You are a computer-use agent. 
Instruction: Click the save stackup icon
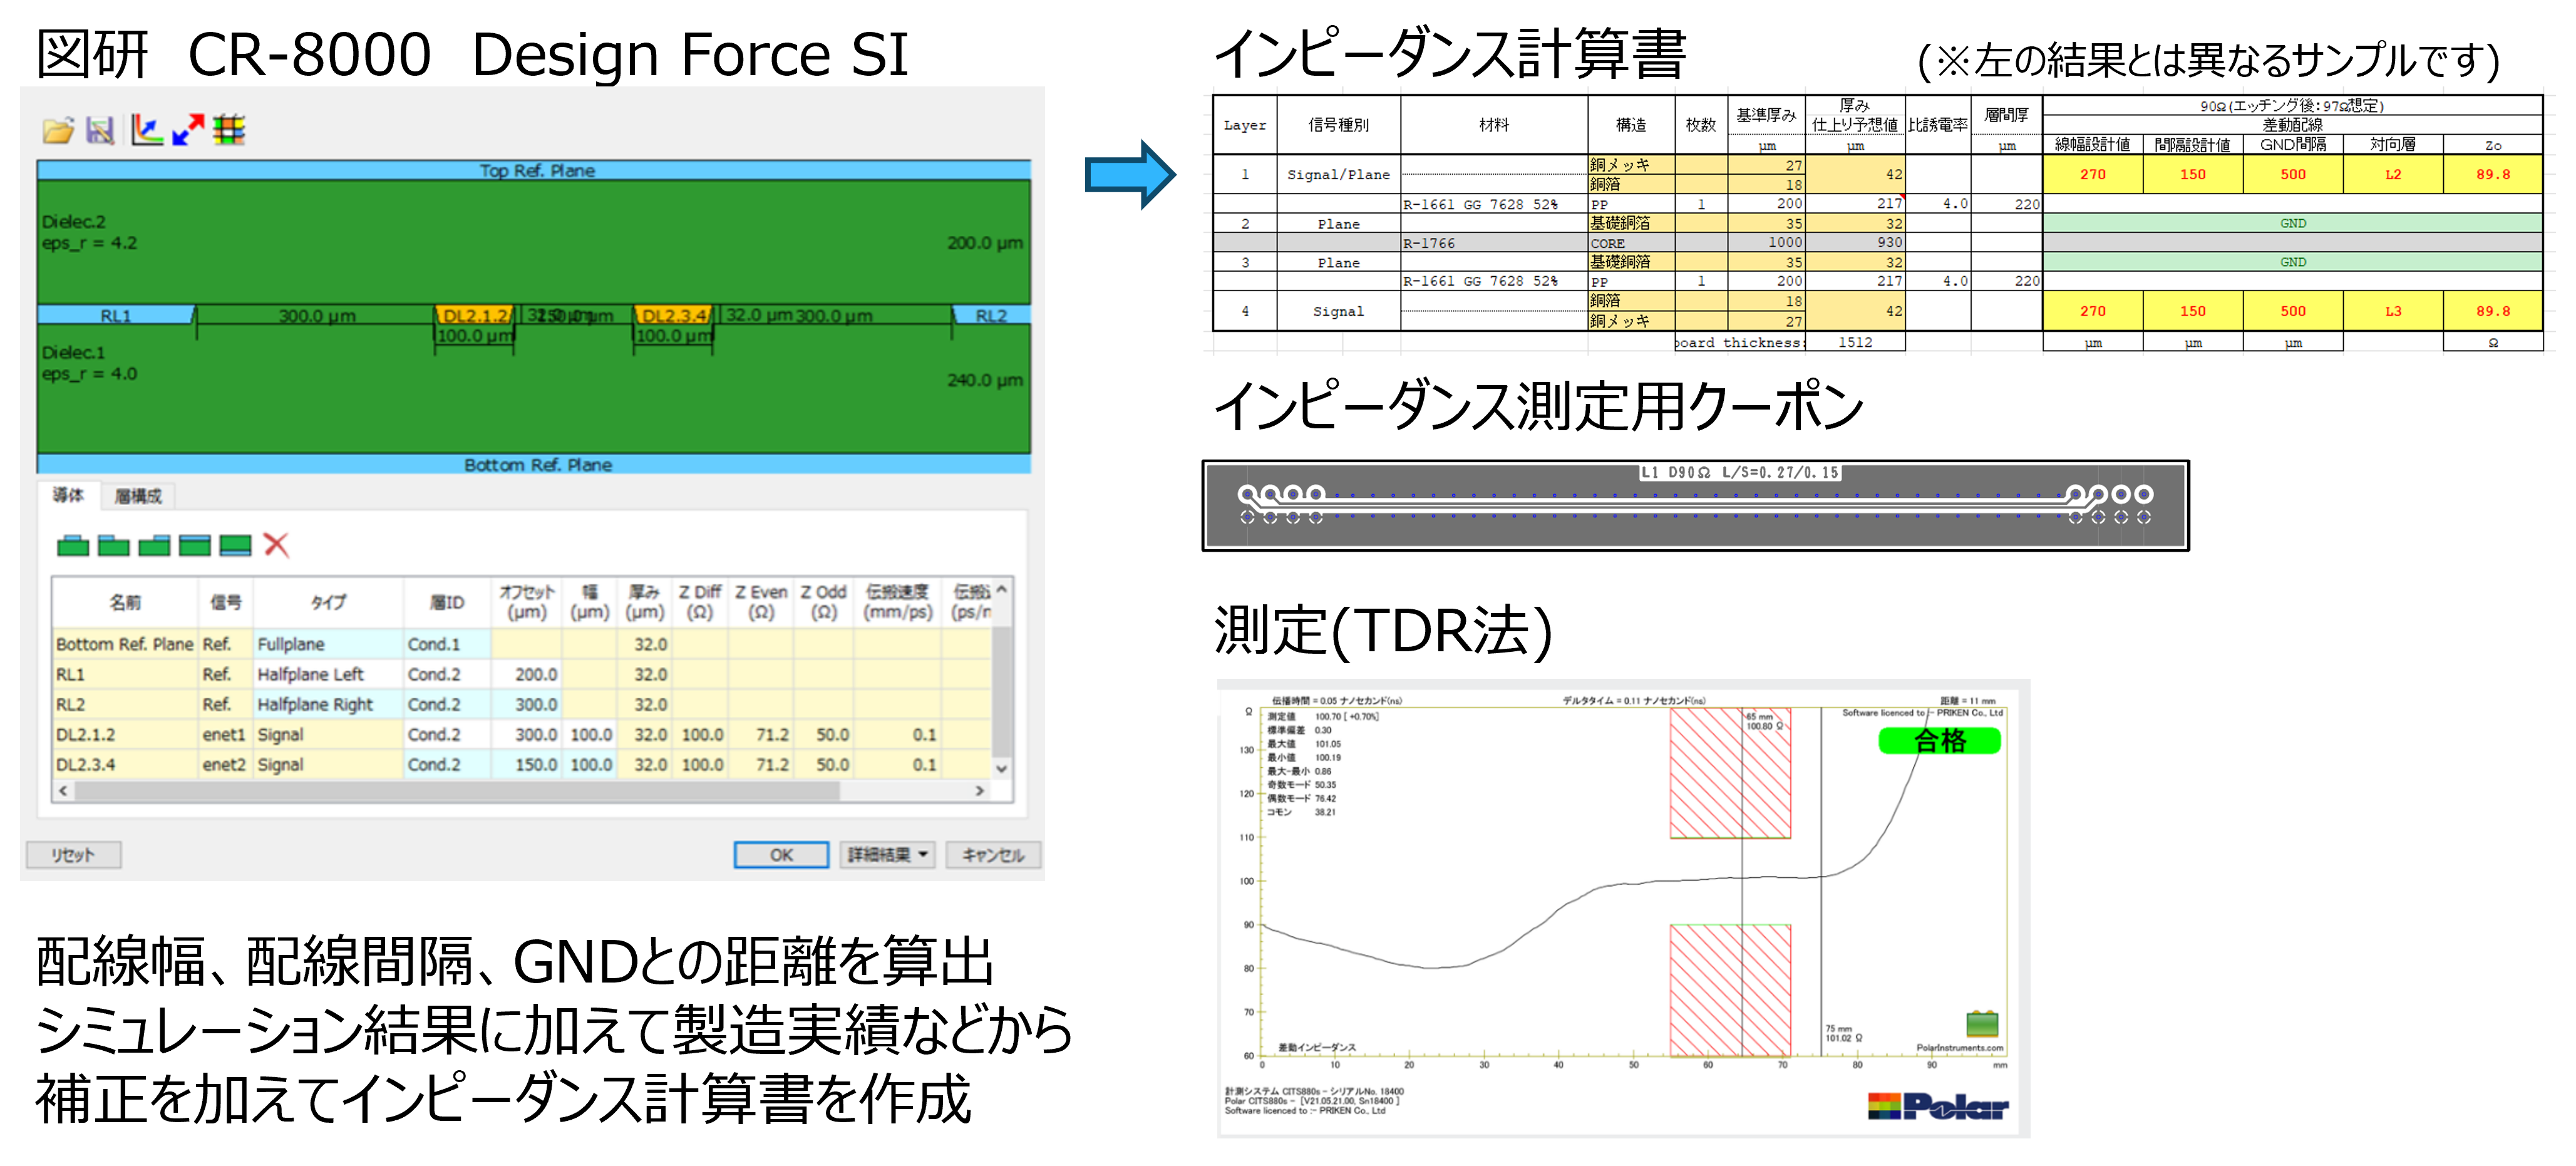point(100,130)
